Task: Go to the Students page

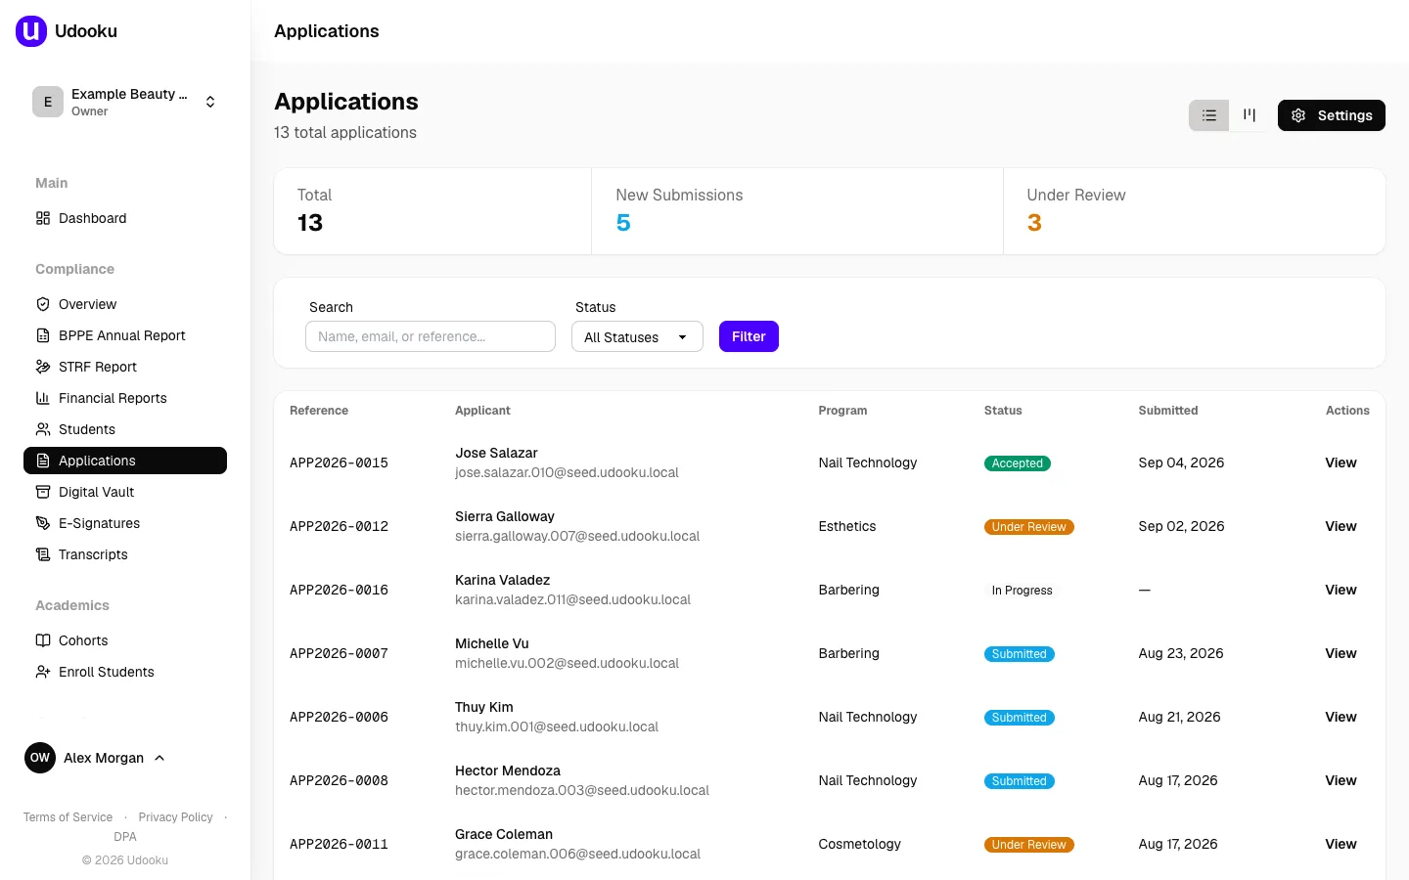Action: (x=125, y=429)
